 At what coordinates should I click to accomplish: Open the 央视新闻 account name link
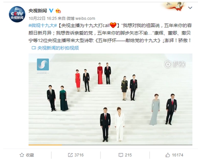coord(38,11)
